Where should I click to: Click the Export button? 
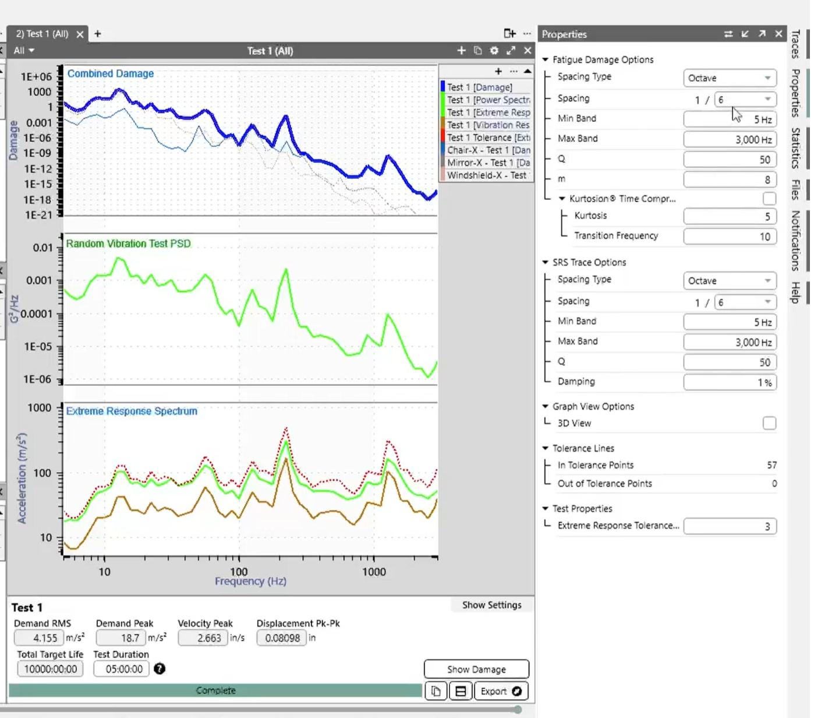tap(501, 691)
